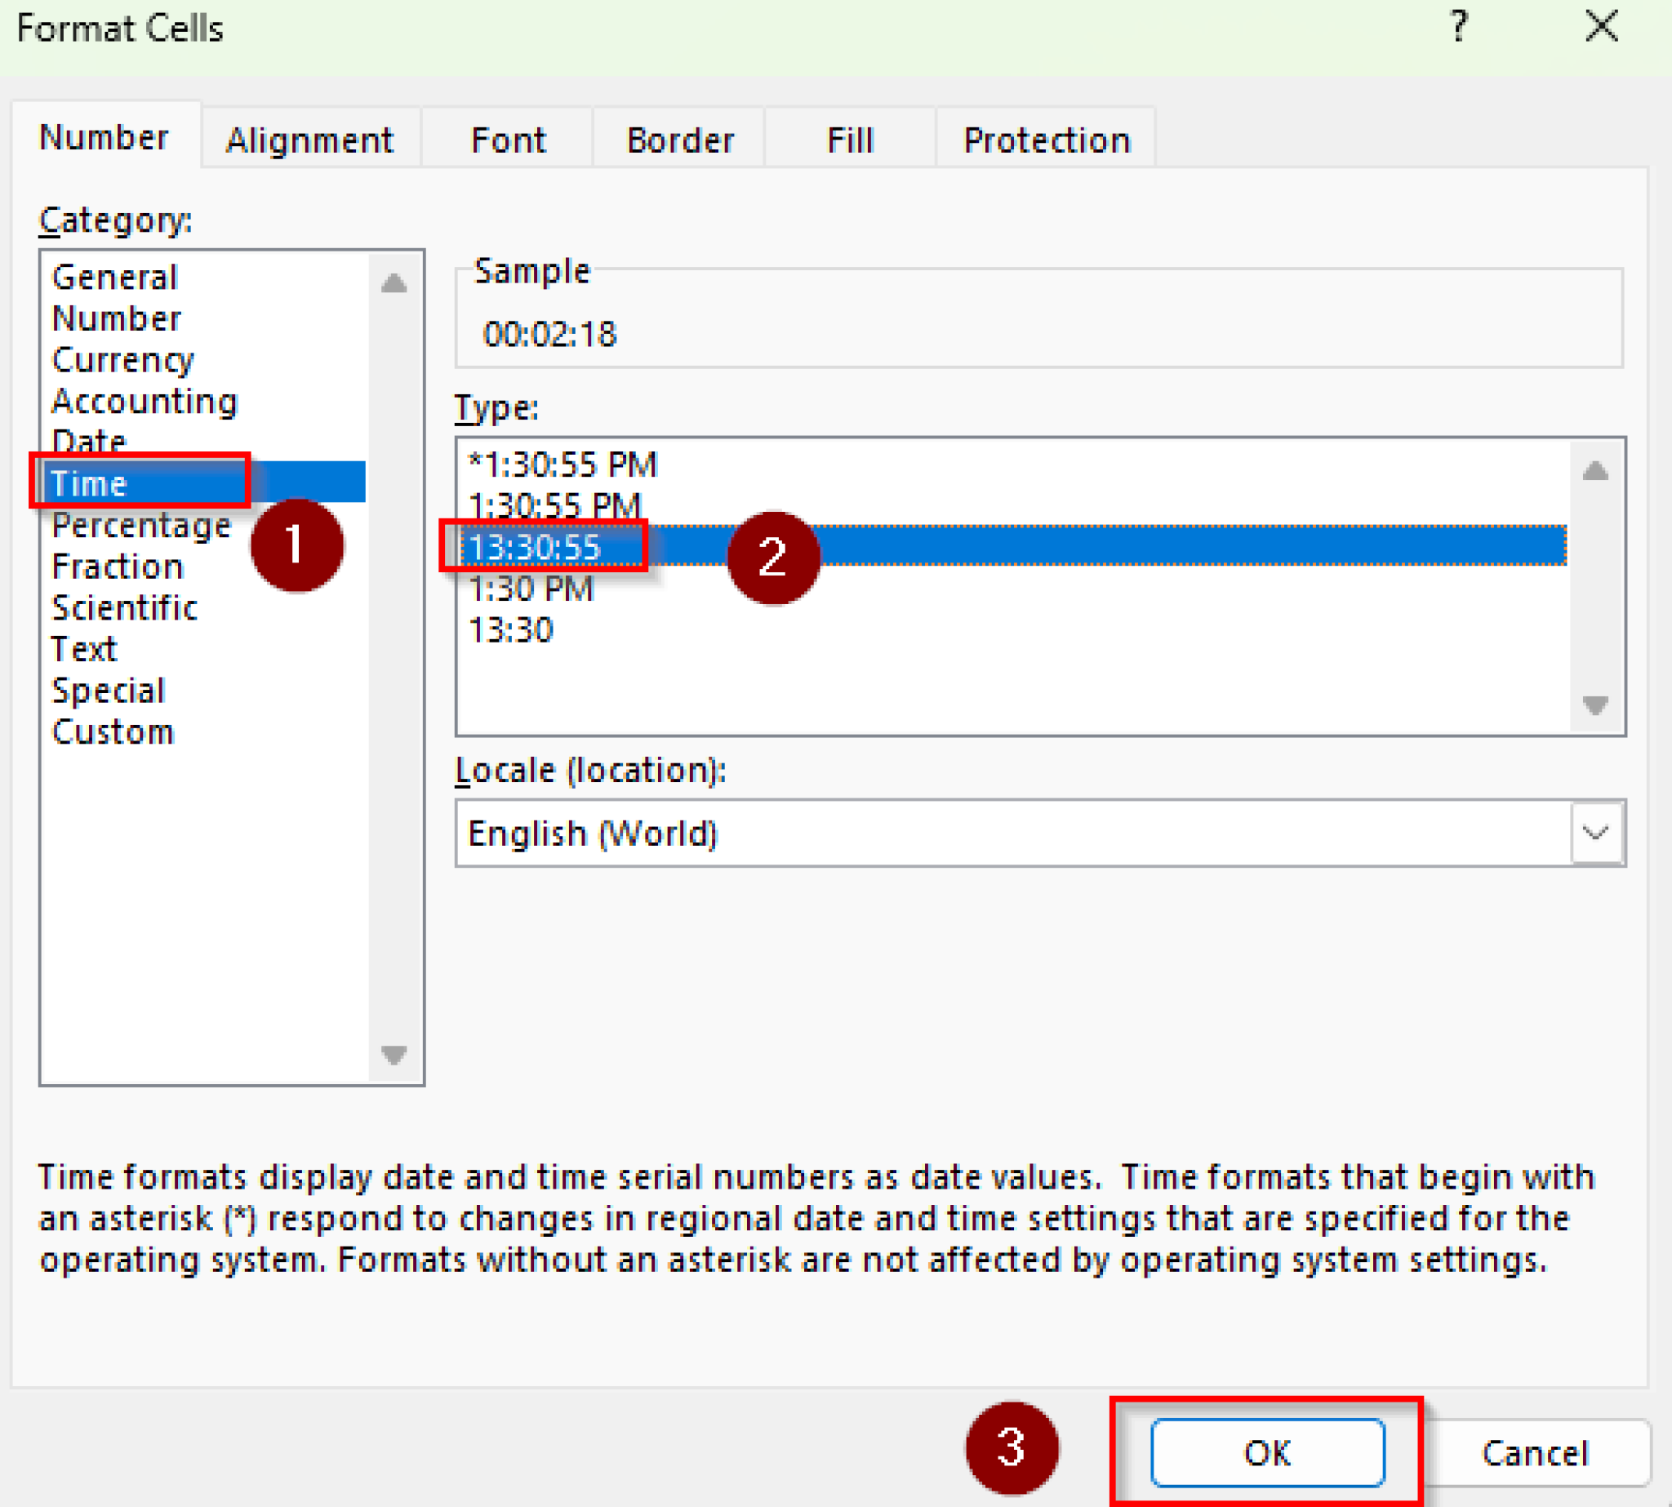Screen dimensions: 1672x1507
Task: Select the 1:30 PM time format
Action: (x=531, y=589)
